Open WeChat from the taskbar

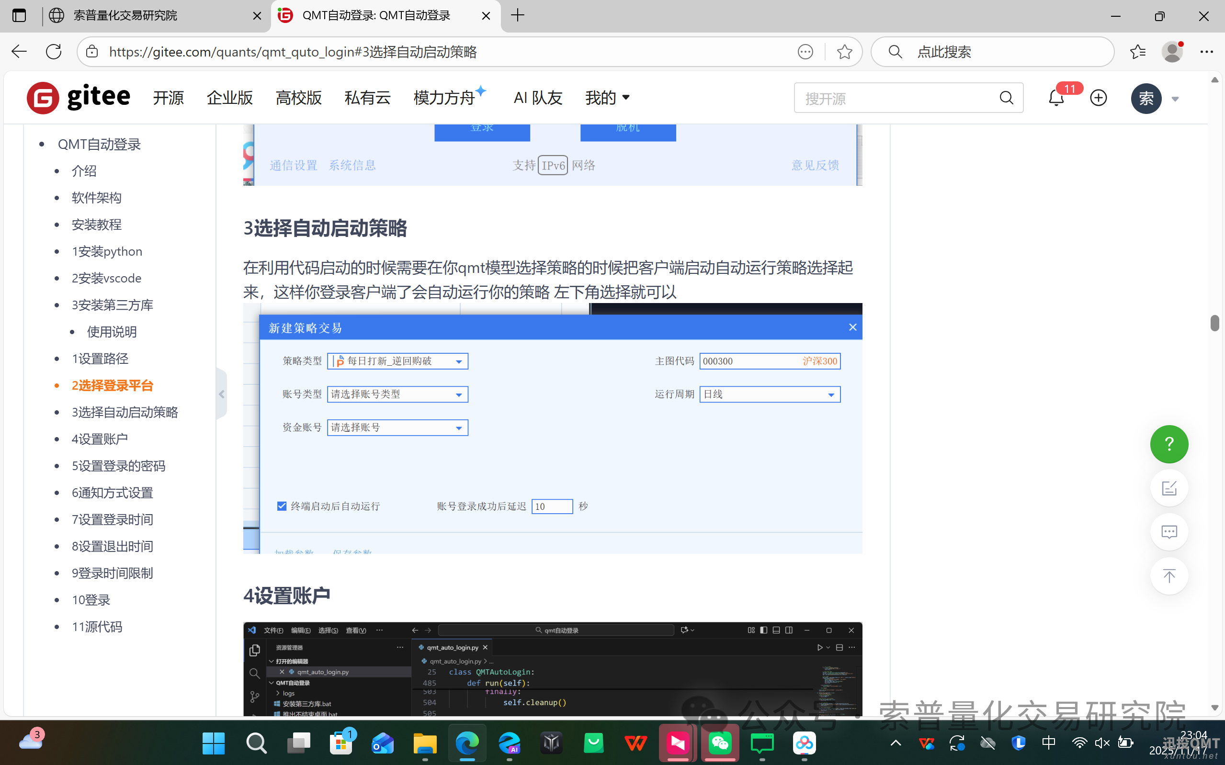pyautogui.click(x=720, y=742)
